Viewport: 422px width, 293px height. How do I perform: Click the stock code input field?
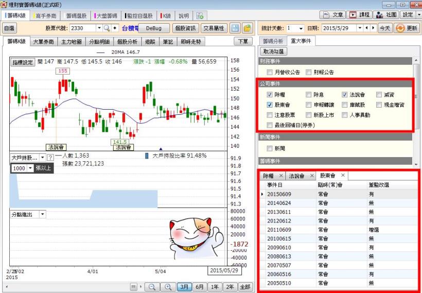[x=83, y=28]
